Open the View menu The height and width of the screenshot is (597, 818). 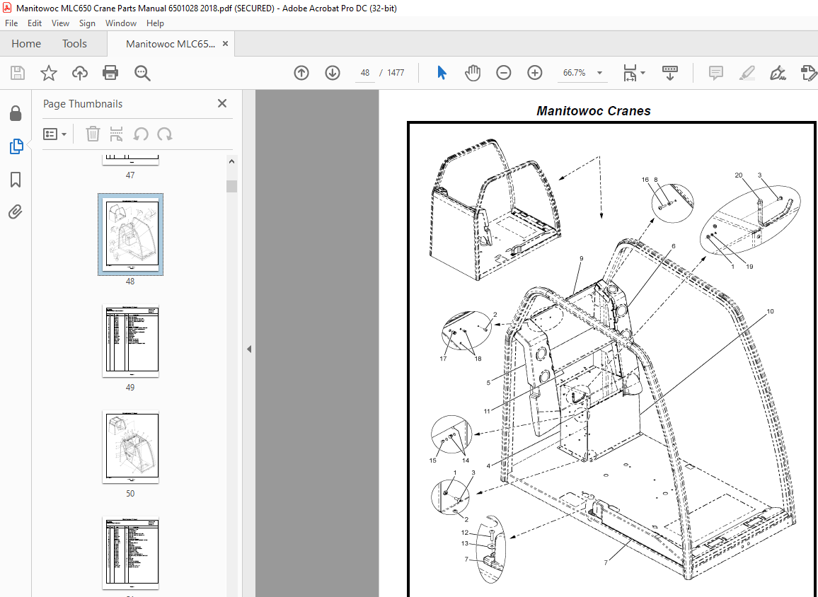click(x=61, y=23)
